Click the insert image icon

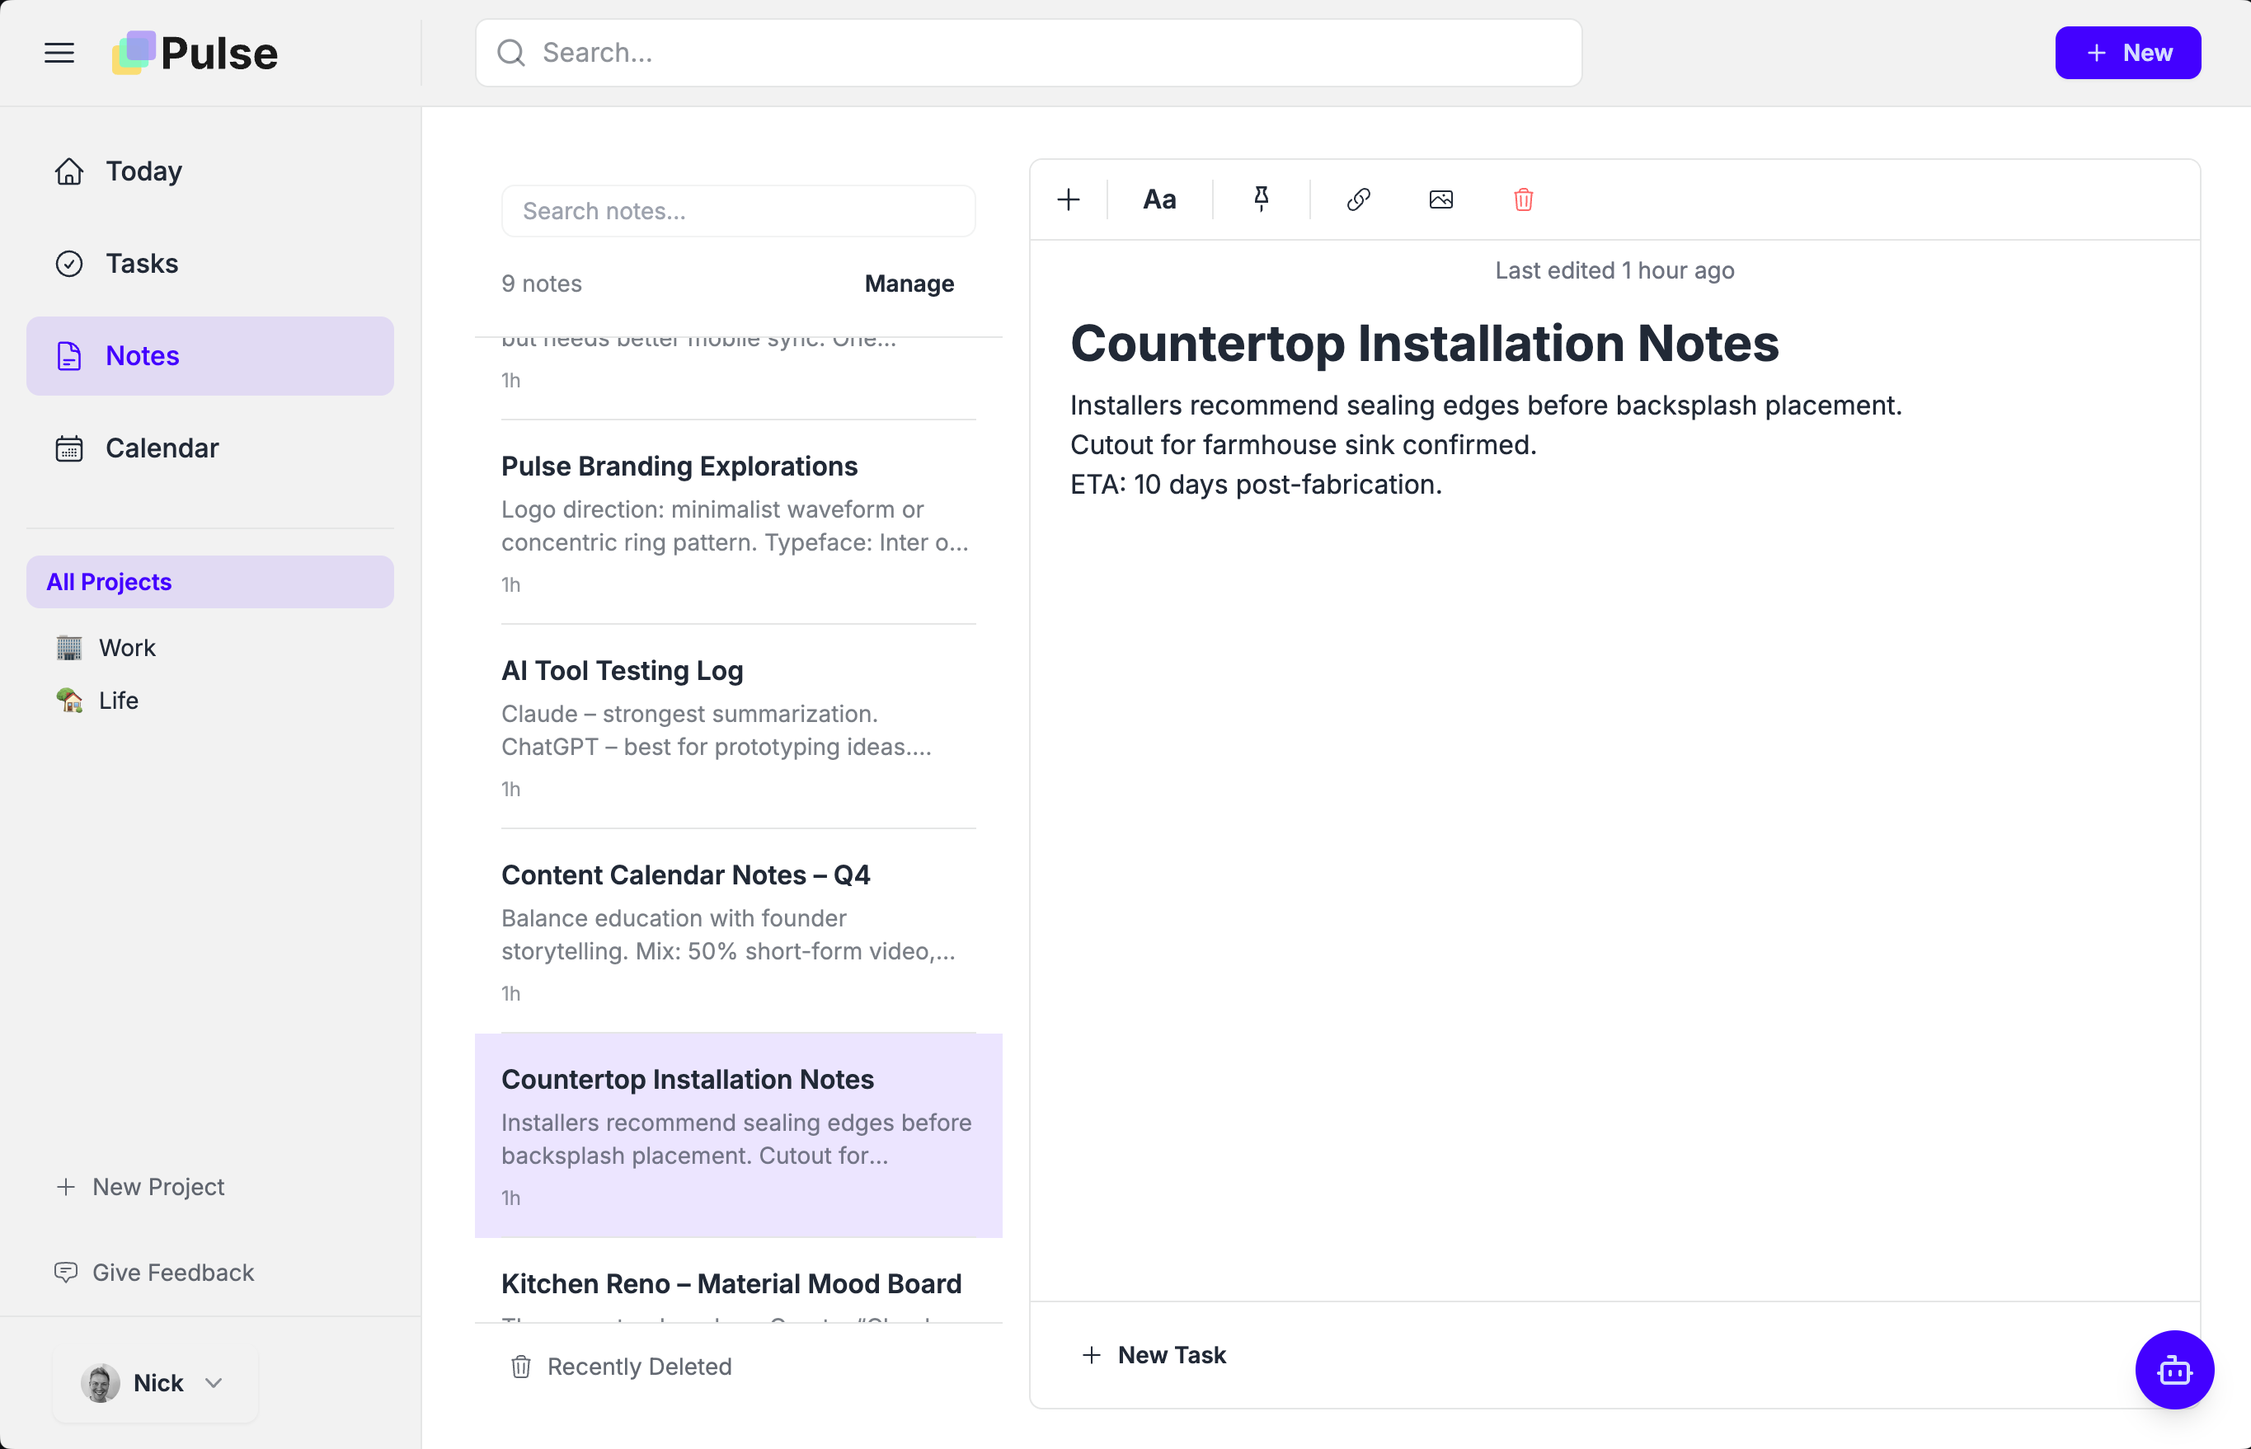point(1440,199)
